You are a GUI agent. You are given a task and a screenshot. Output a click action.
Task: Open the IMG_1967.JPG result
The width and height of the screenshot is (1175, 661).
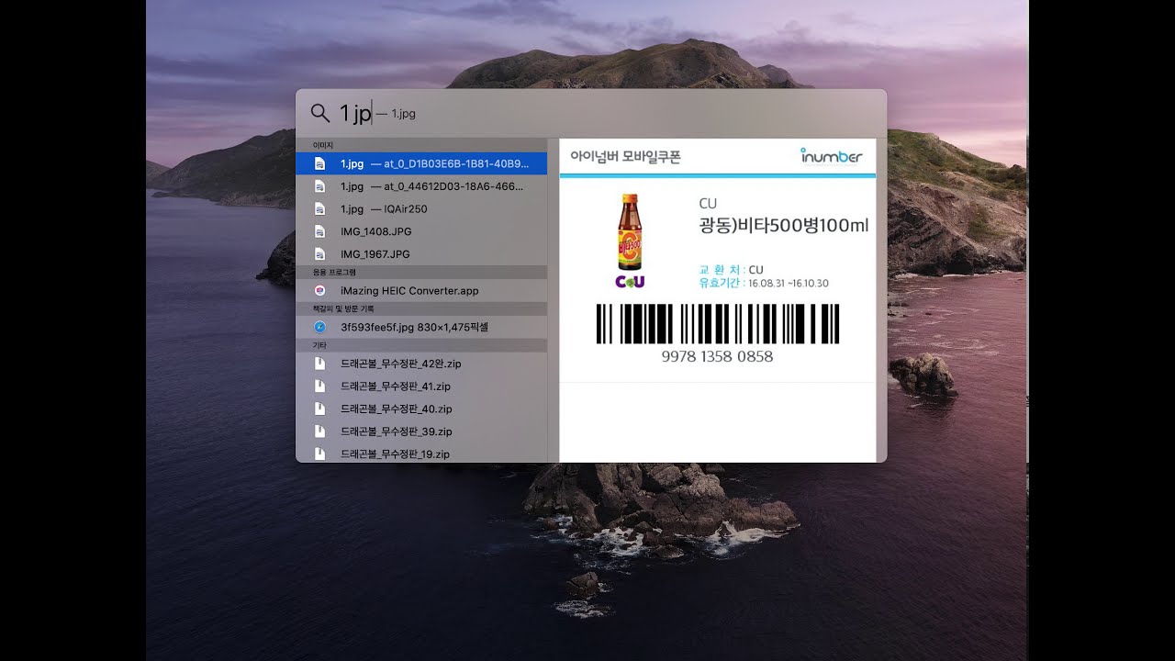point(421,253)
